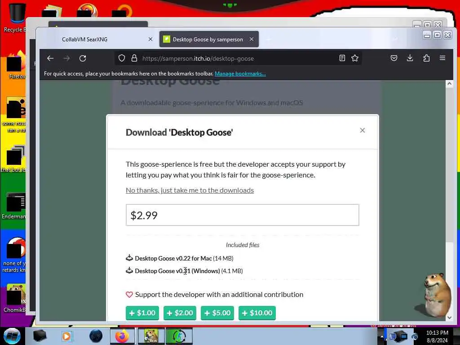Add $2.00 contribution
This screenshot has height=345, width=460.
click(x=180, y=313)
